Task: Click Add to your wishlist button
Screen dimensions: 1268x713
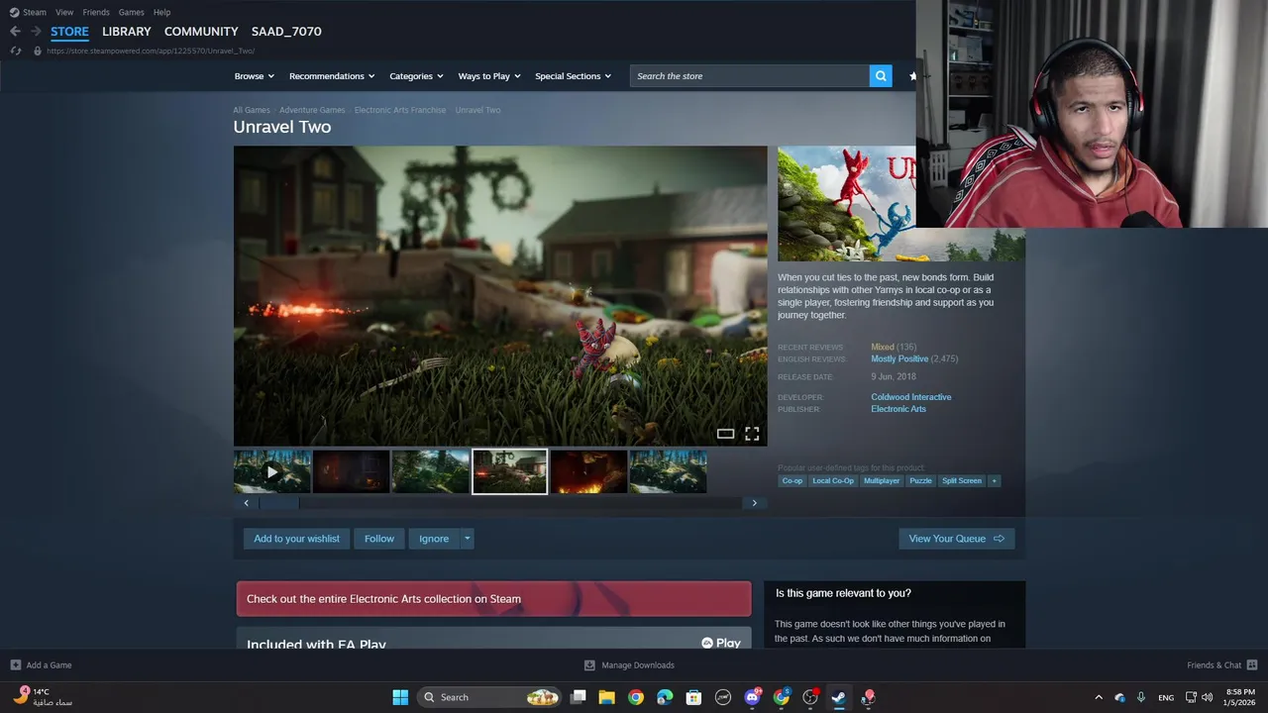Action: point(296,539)
